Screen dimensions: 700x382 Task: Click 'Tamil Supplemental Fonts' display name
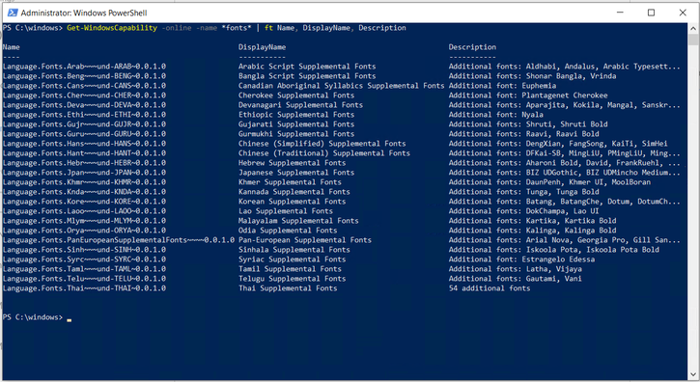[x=290, y=268]
